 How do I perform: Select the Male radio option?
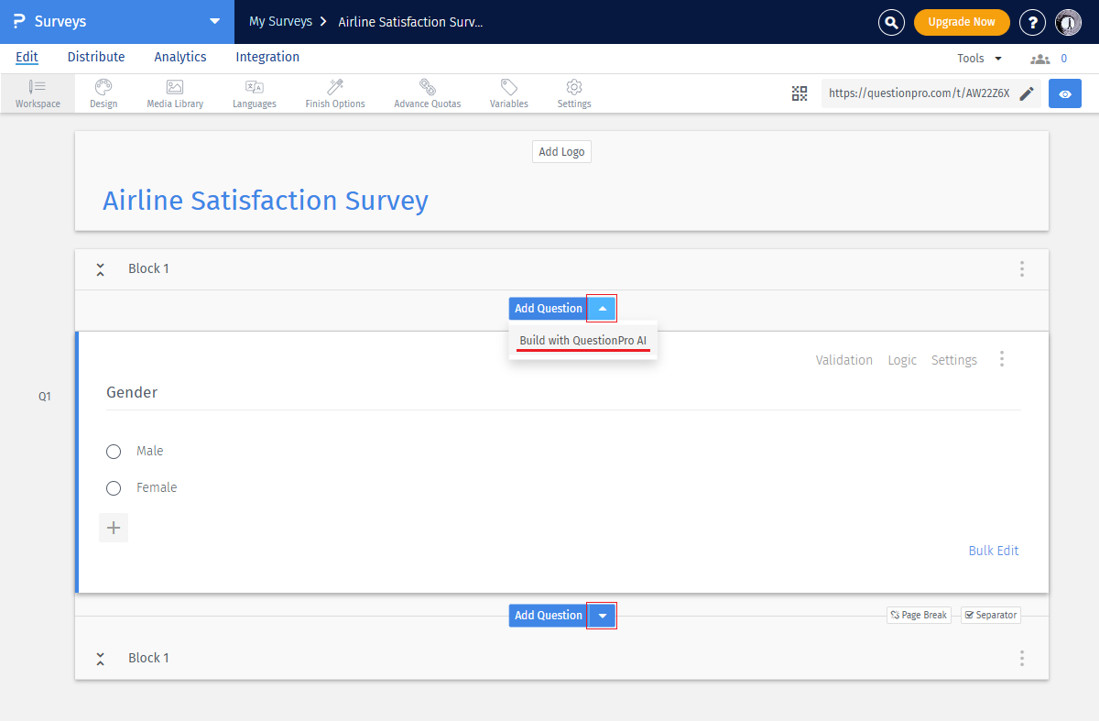[114, 452]
